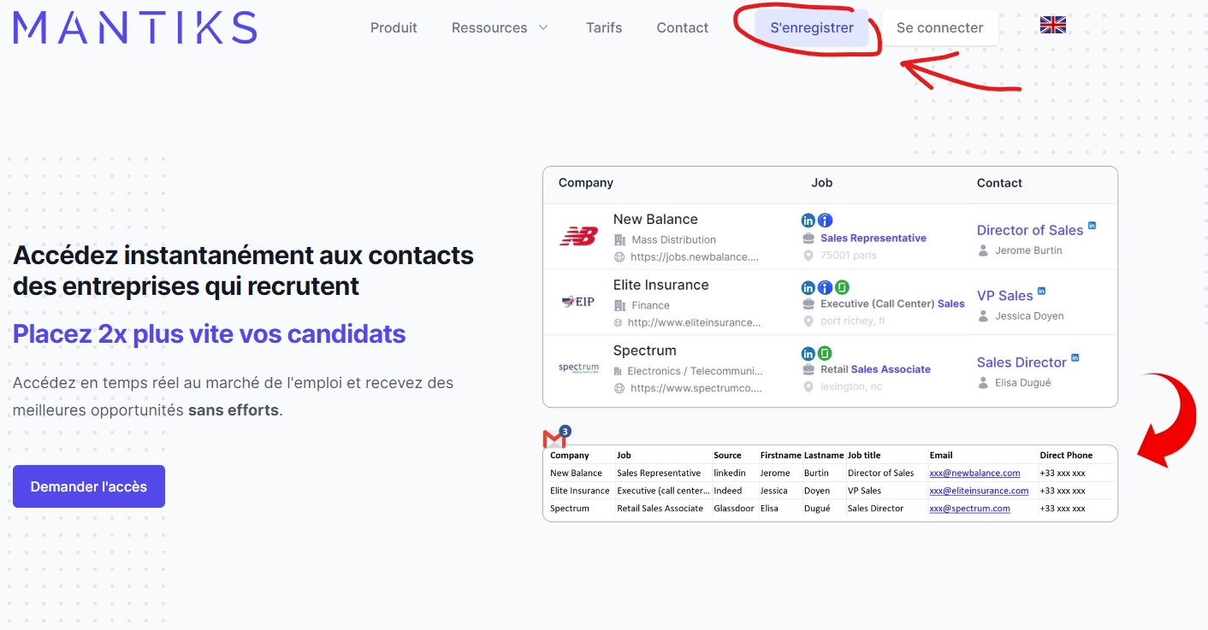Click the xxx@newbalance.com email link

[974, 473]
